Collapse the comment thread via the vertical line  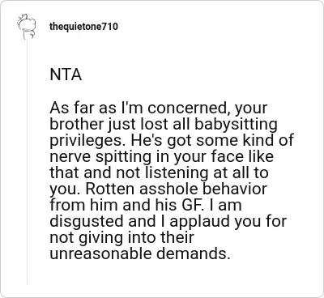click(27, 162)
